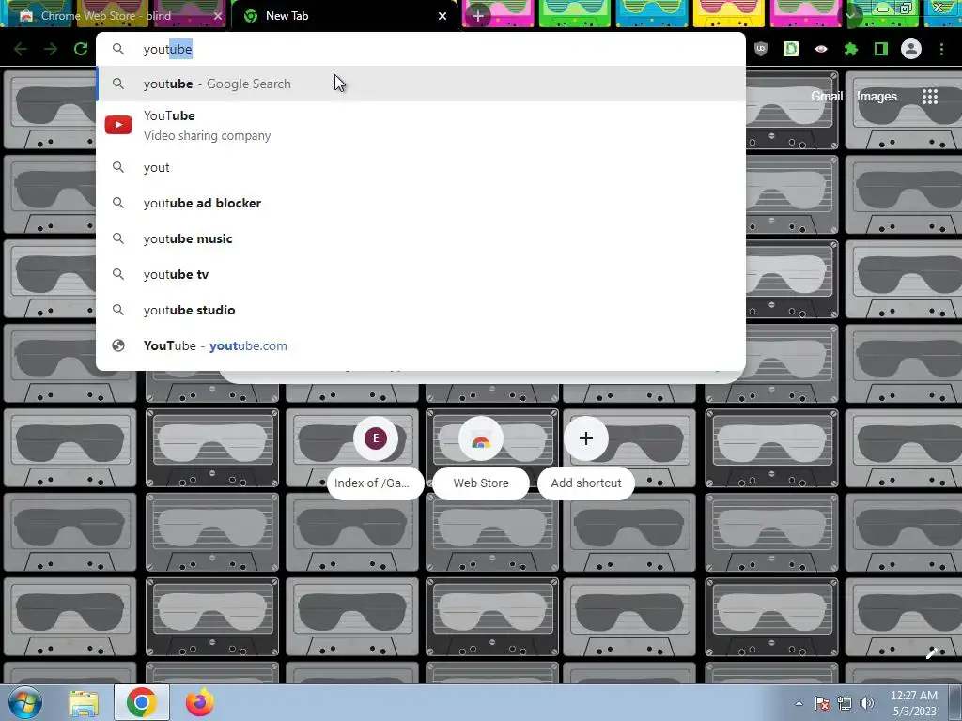Click the browser forward arrow

click(x=51, y=49)
